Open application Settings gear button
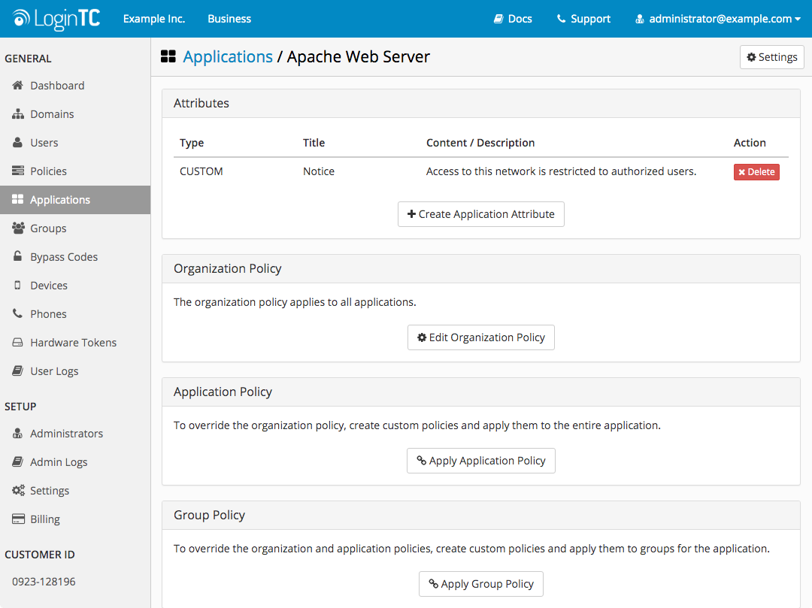 tap(771, 57)
